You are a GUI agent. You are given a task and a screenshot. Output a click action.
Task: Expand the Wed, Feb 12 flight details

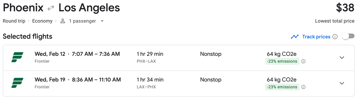click(x=342, y=58)
